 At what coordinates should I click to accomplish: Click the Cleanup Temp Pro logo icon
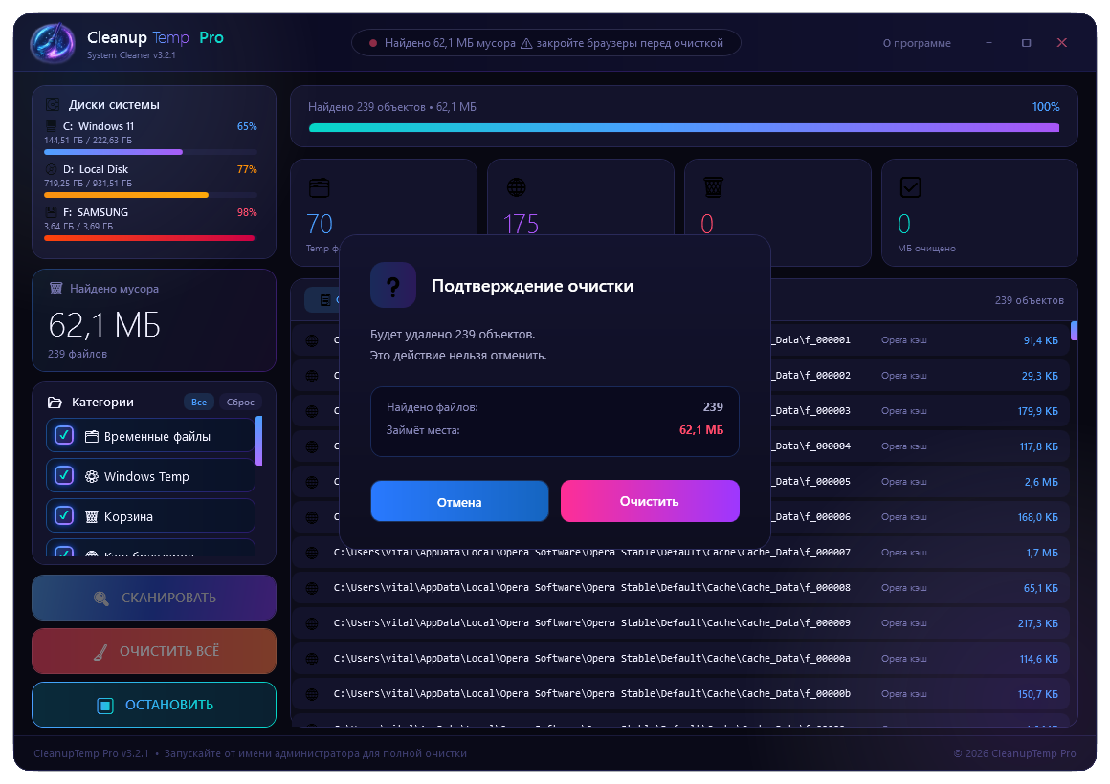53,43
